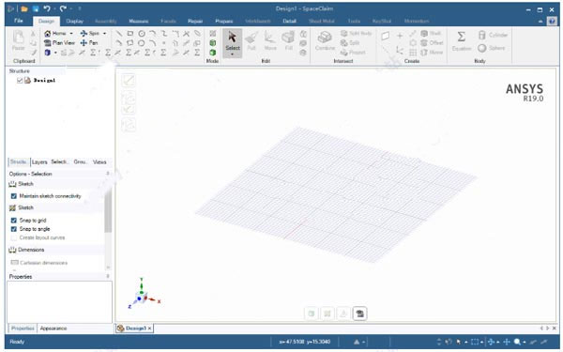563x352 pixels.
Task: Uncheck Snap to angle option
Action: click(x=14, y=229)
